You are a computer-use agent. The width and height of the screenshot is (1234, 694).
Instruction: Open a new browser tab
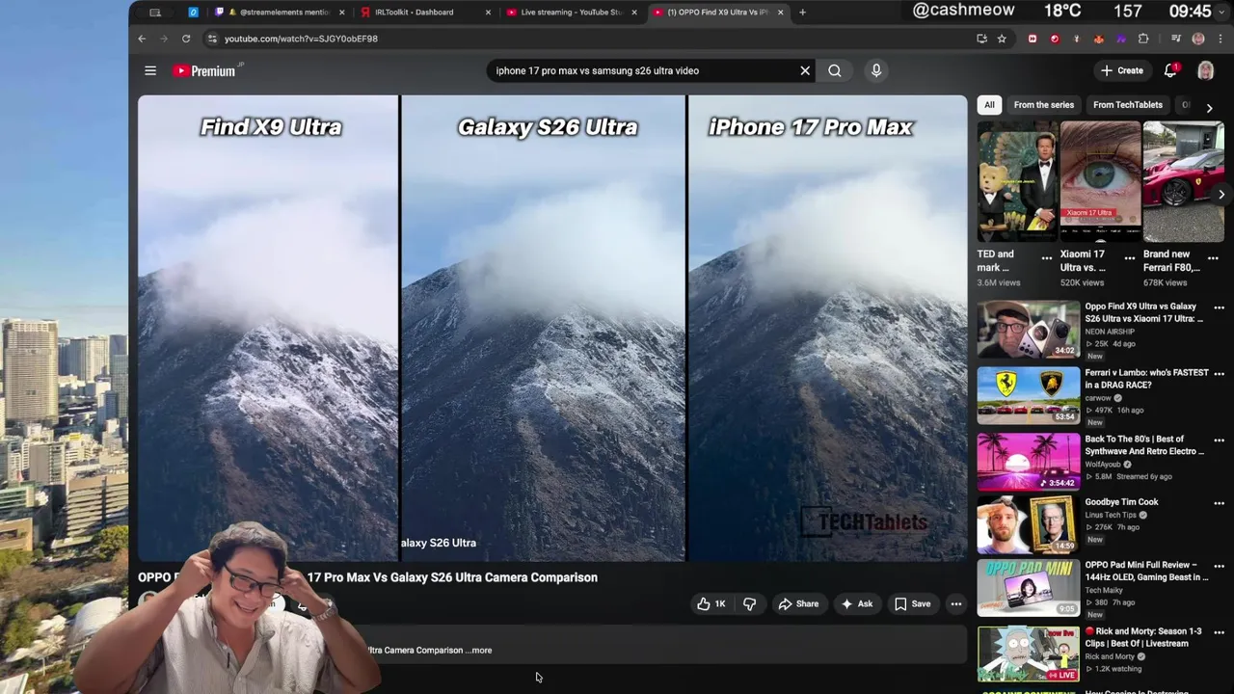[x=802, y=13]
